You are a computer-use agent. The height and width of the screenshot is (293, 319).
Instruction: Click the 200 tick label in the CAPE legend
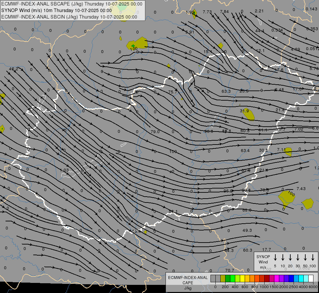click(x=225, y=287)
